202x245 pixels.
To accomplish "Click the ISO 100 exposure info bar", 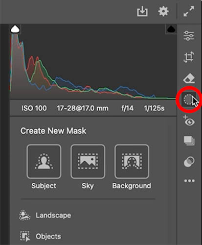I will (x=93, y=108).
